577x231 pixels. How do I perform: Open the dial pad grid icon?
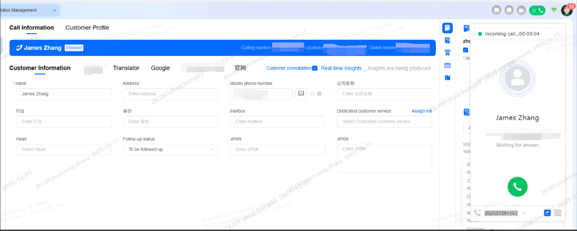(x=558, y=213)
